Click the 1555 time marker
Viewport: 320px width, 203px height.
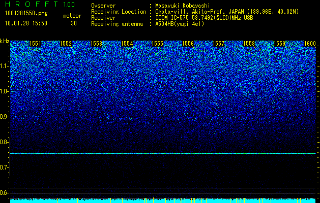coord(158,44)
